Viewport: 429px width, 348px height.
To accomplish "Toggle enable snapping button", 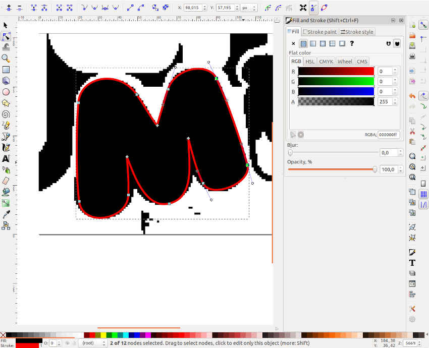I will [423, 25].
